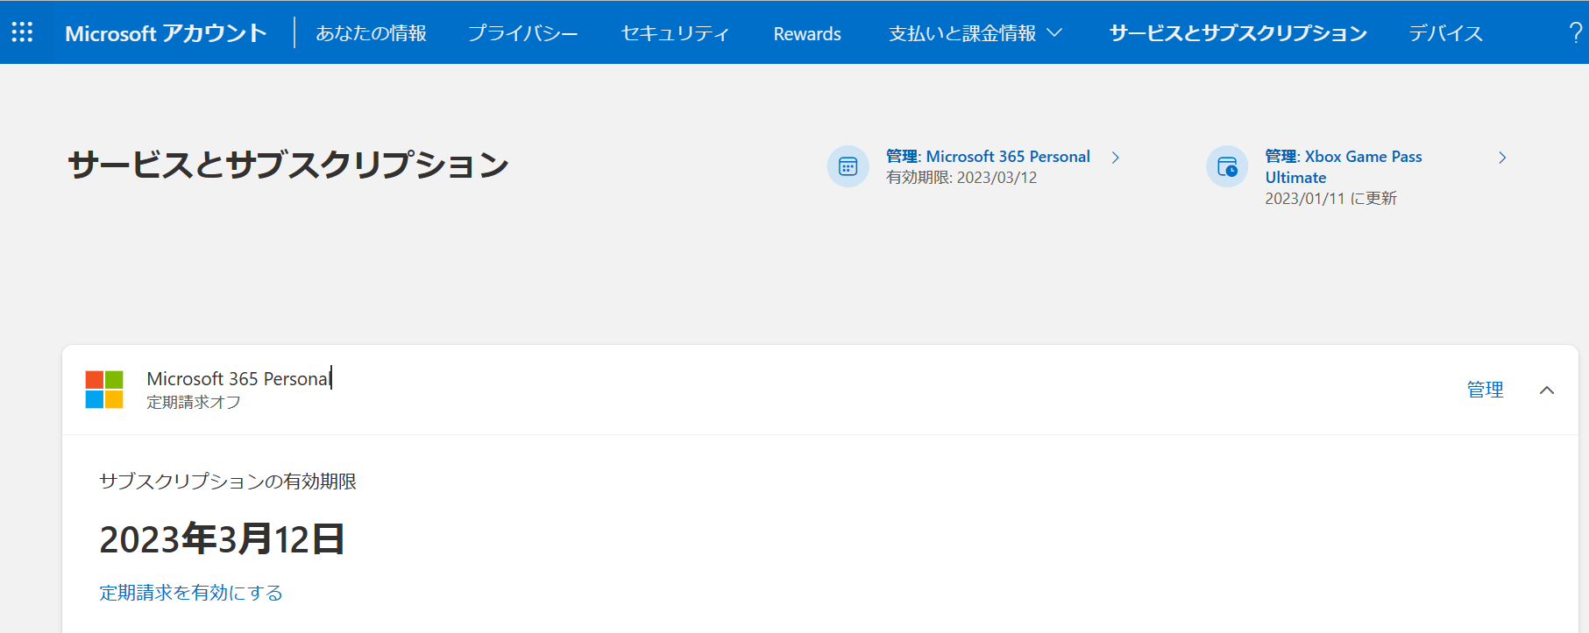Screen dimensions: 1589x633
Task: Click 定期請求を有効にする link
Action: coord(191,593)
